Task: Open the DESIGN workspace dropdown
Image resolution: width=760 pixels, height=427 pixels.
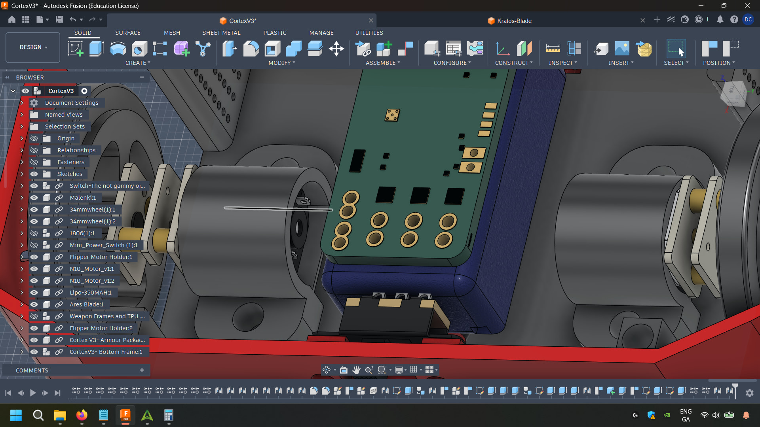Action: point(33,47)
